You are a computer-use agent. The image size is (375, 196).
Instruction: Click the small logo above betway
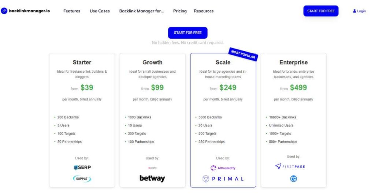coord(152,168)
